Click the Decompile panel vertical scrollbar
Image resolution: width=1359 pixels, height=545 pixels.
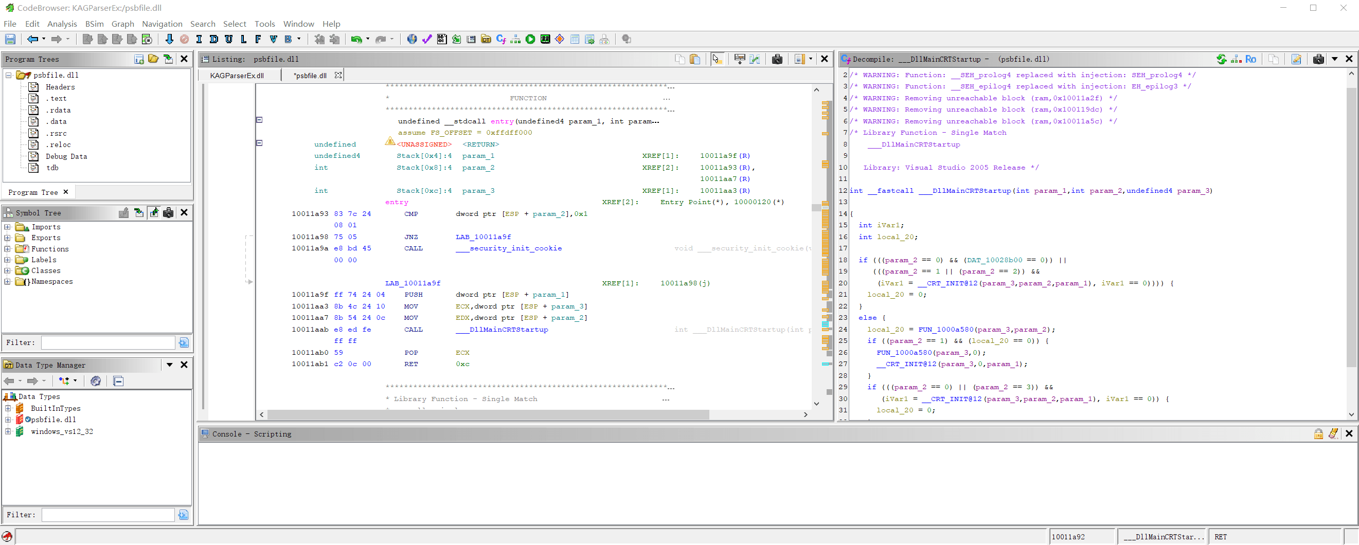pyautogui.click(x=1351, y=227)
